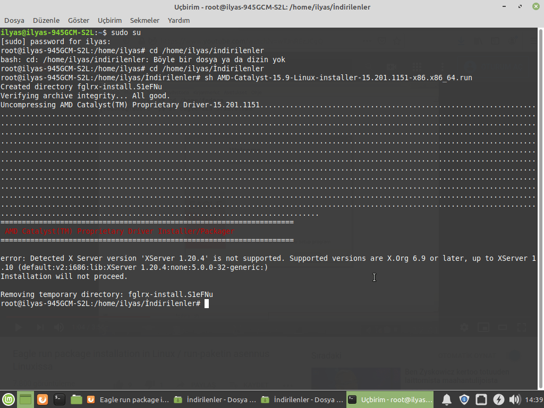The image size is (544, 408).
Task: Open the power manager lightning icon
Action: 498,399
